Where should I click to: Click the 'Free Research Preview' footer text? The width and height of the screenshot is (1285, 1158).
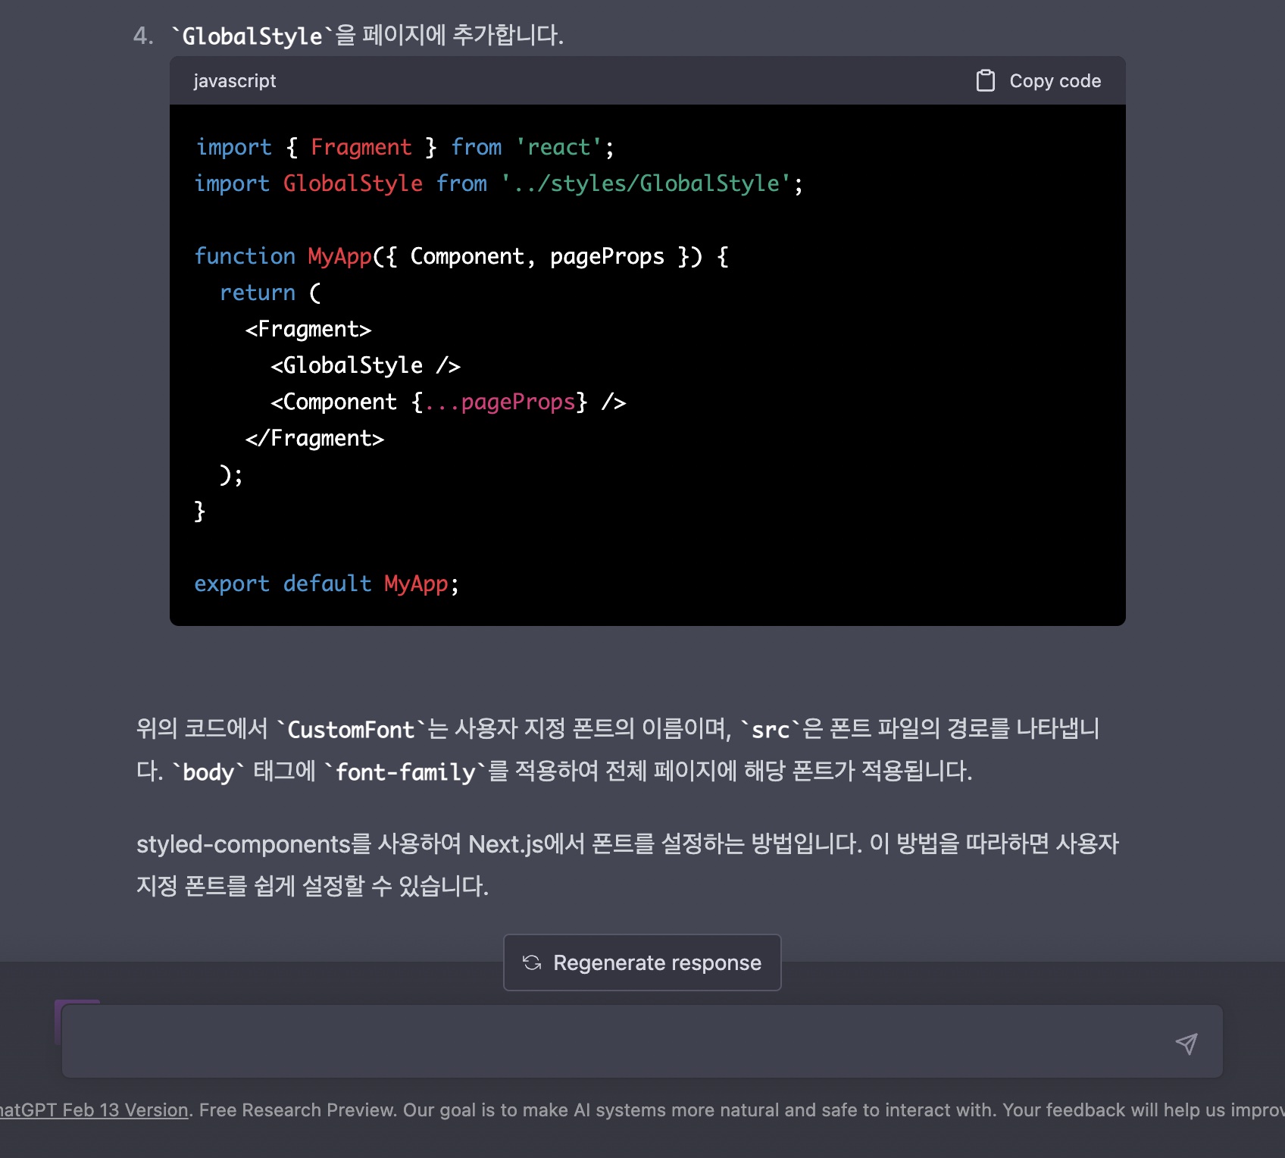298,1109
